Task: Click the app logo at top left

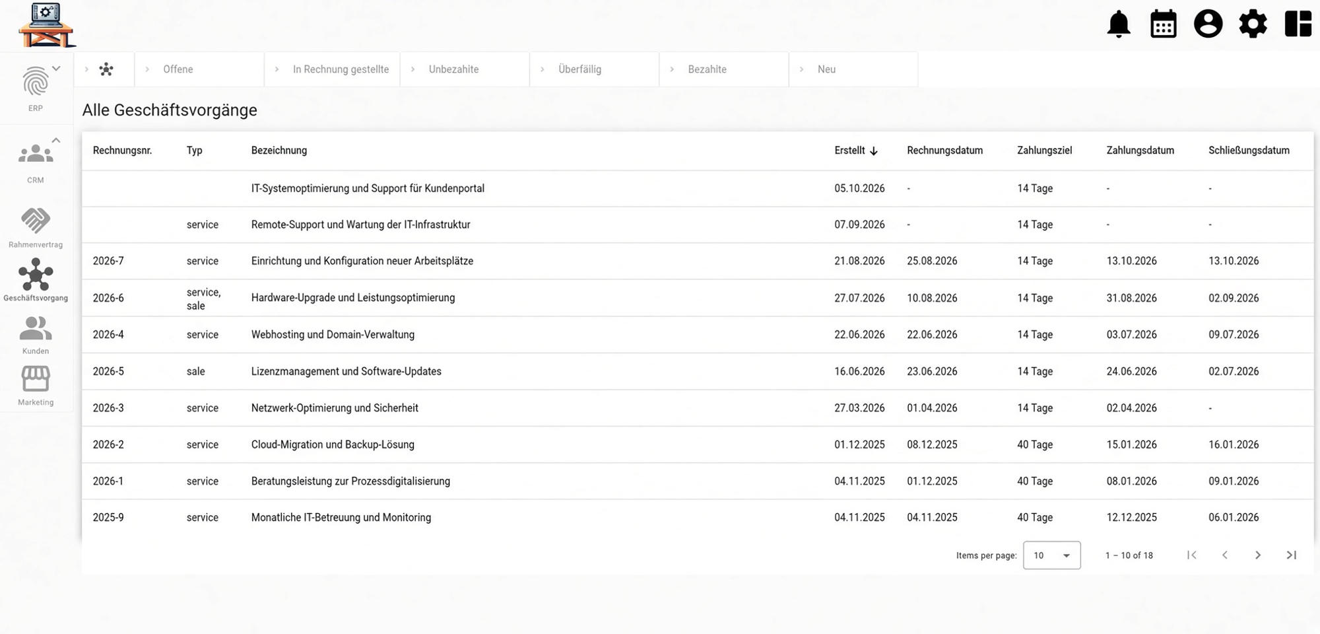Action: pos(47,25)
